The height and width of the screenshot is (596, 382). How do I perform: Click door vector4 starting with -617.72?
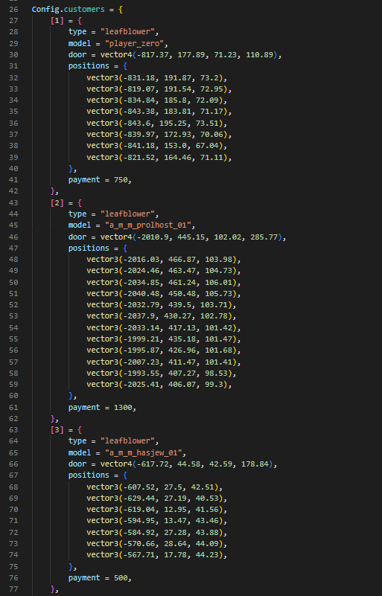click(x=187, y=464)
